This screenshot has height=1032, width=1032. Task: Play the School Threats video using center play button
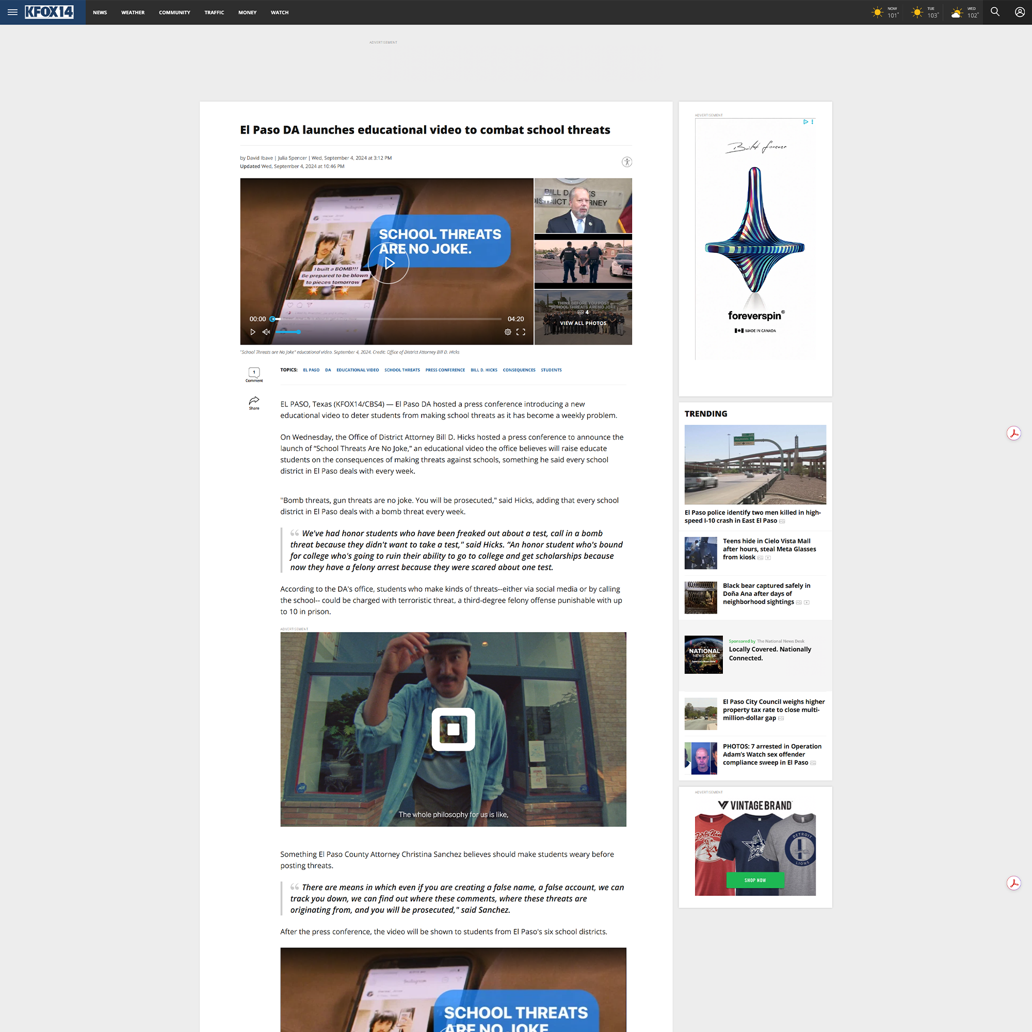389,263
